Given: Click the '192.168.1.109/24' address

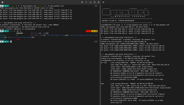Looking at the screenshot, I should tap(38, 35).
